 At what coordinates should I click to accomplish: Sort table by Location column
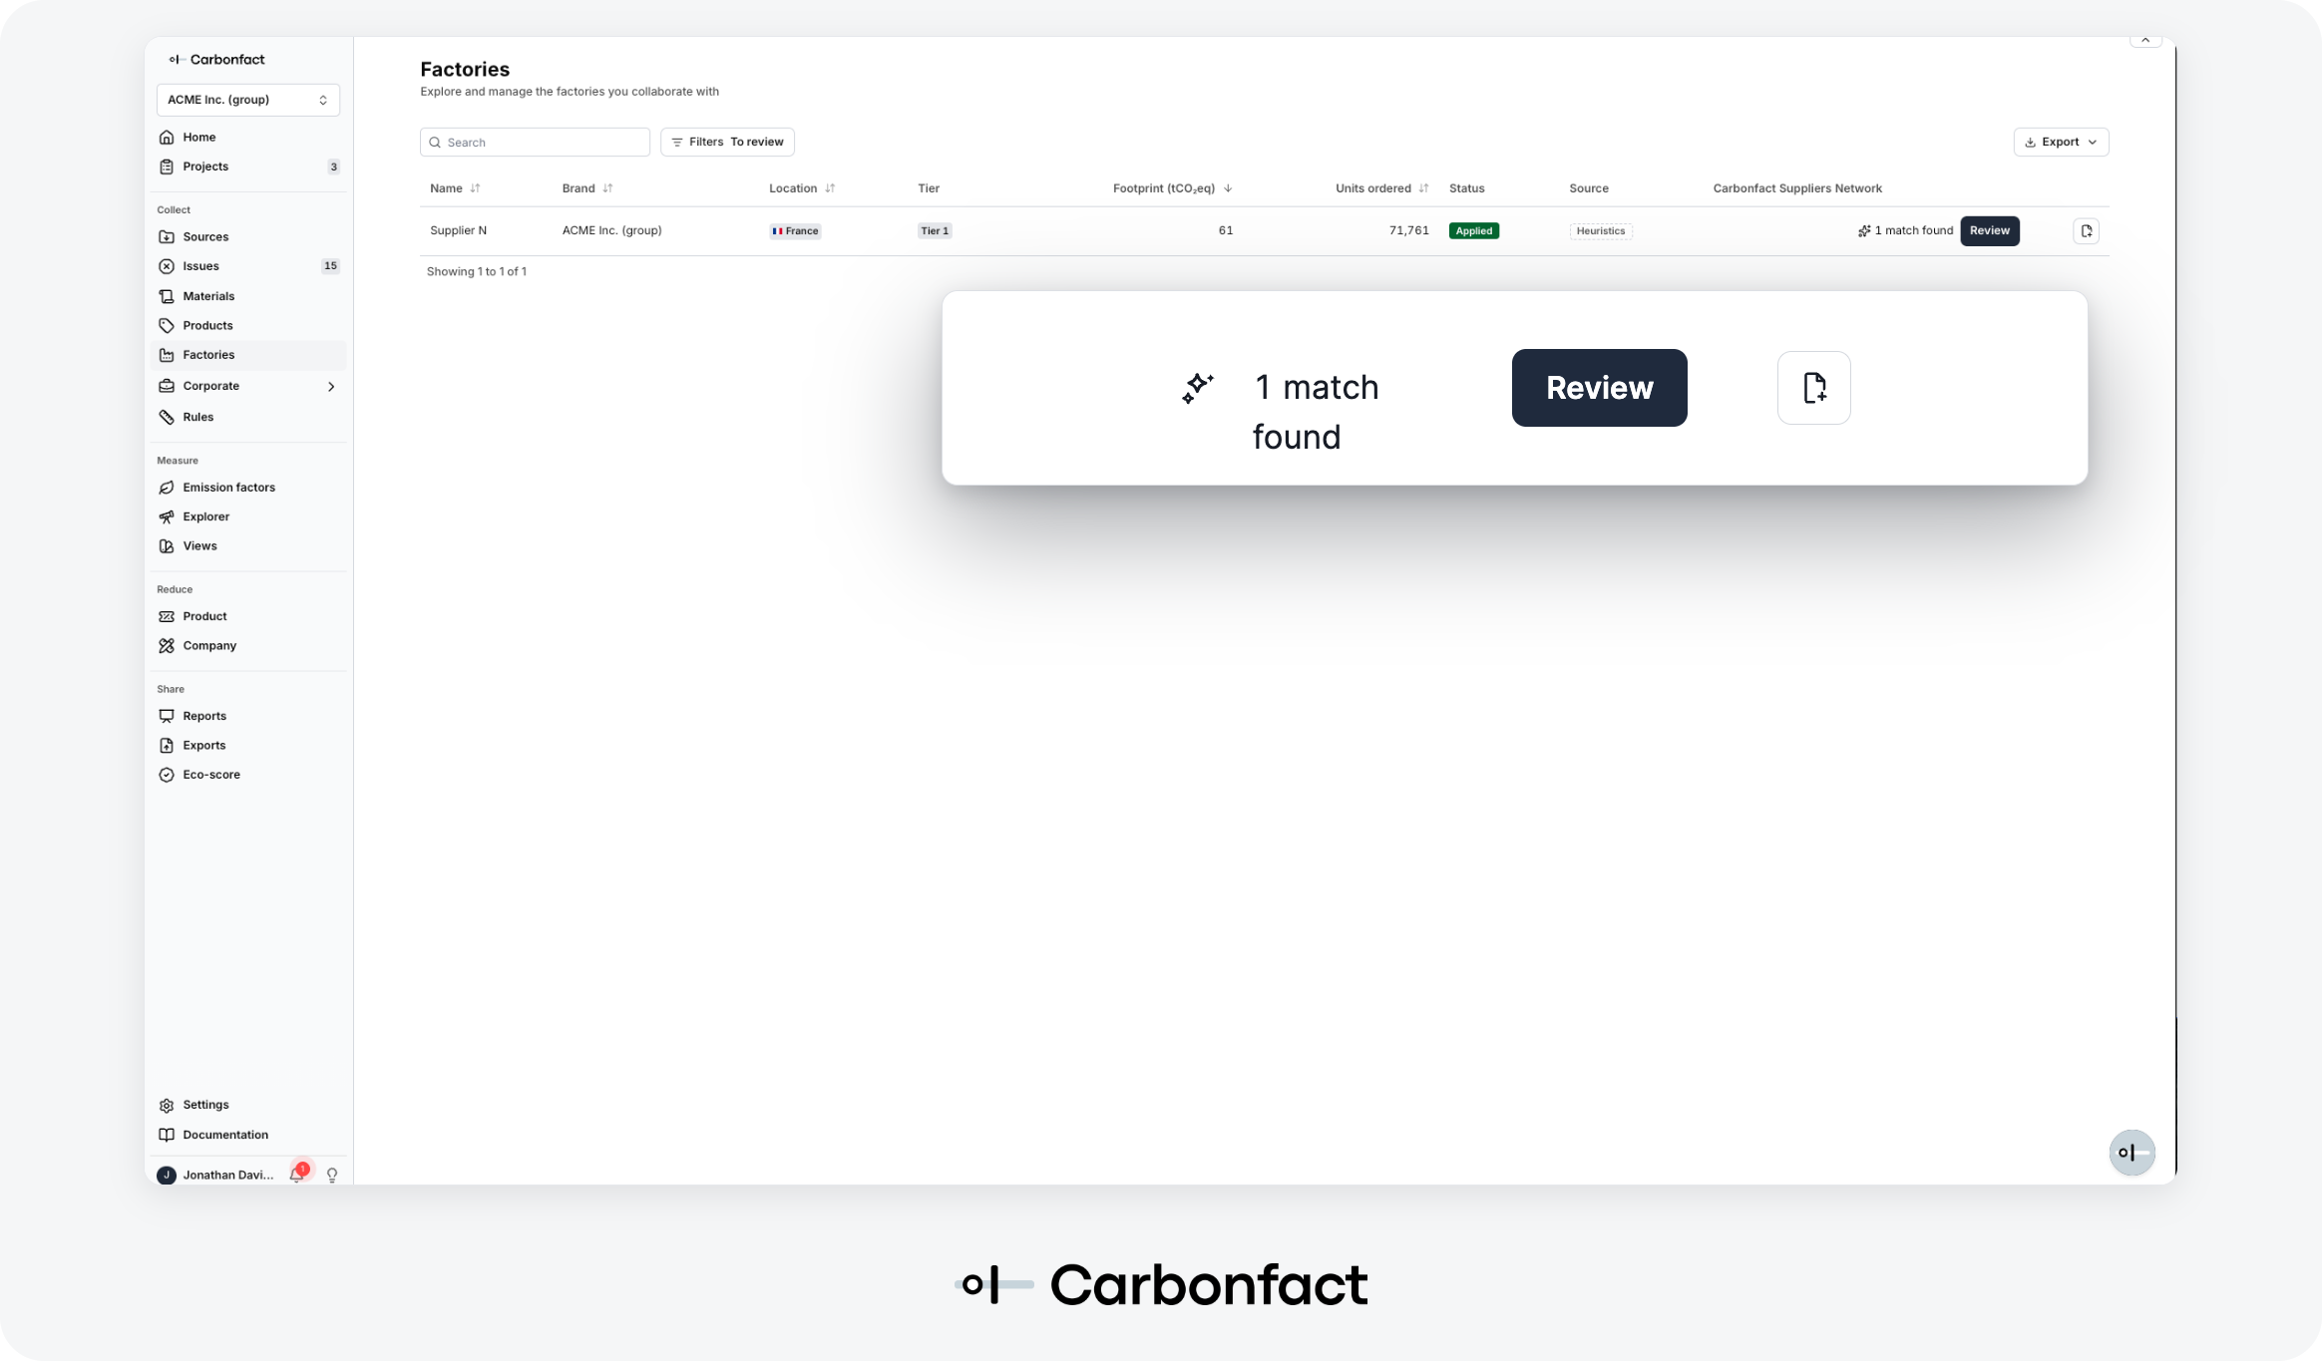coord(802,188)
